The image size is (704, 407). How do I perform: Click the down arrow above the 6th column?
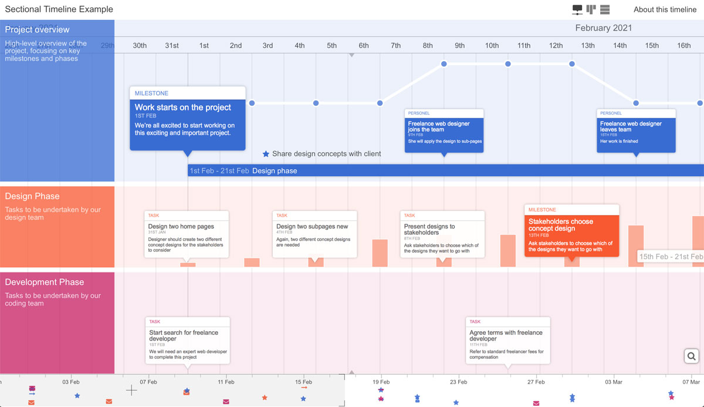352,55
